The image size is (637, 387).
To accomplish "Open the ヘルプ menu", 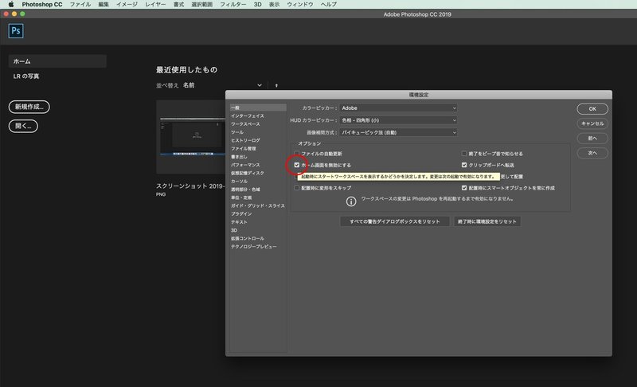I will (328, 4).
